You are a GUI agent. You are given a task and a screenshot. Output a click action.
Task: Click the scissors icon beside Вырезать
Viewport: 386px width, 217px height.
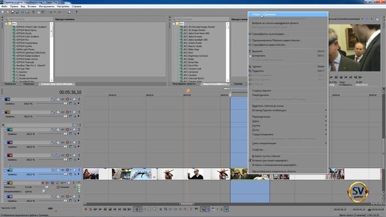250,51
